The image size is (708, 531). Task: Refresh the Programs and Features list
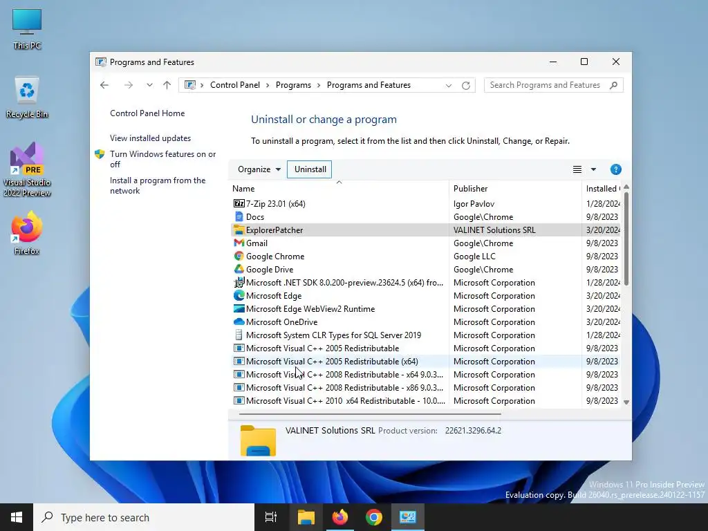coord(466,85)
